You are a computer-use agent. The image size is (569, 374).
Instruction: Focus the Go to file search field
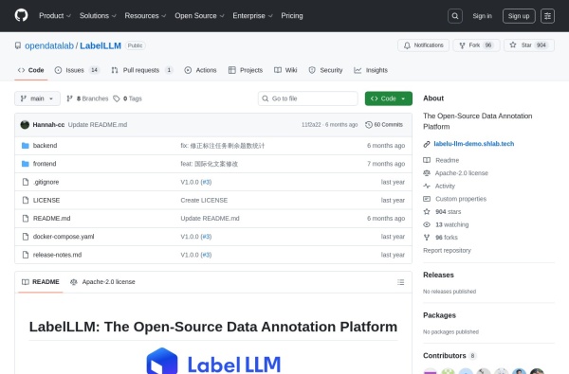[x=307, y=98]
